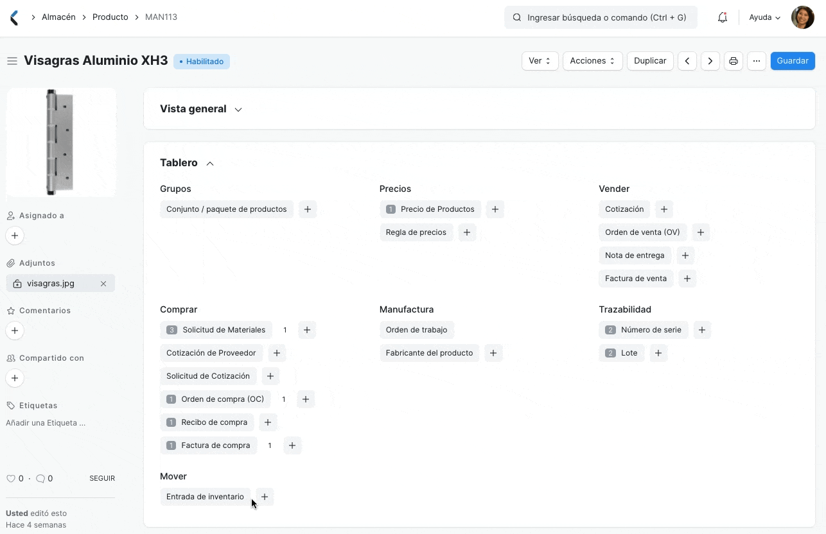Screen dimensions: 826x534
Task: Open Entrada de inventario list
Action: [206, 497]
